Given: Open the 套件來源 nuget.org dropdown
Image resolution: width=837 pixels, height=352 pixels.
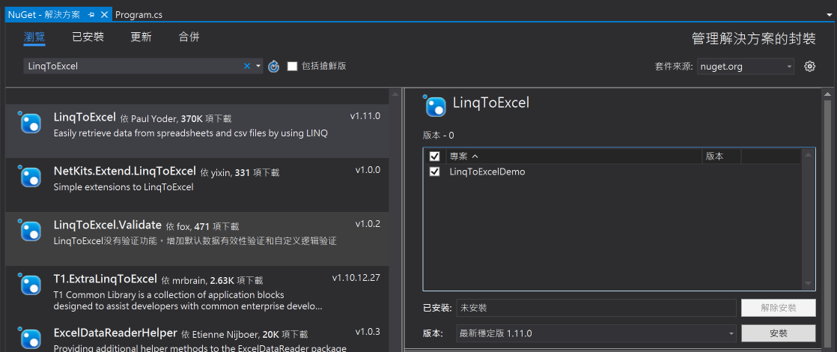Looking at the screenshot, I should click(x=745, y=66).
